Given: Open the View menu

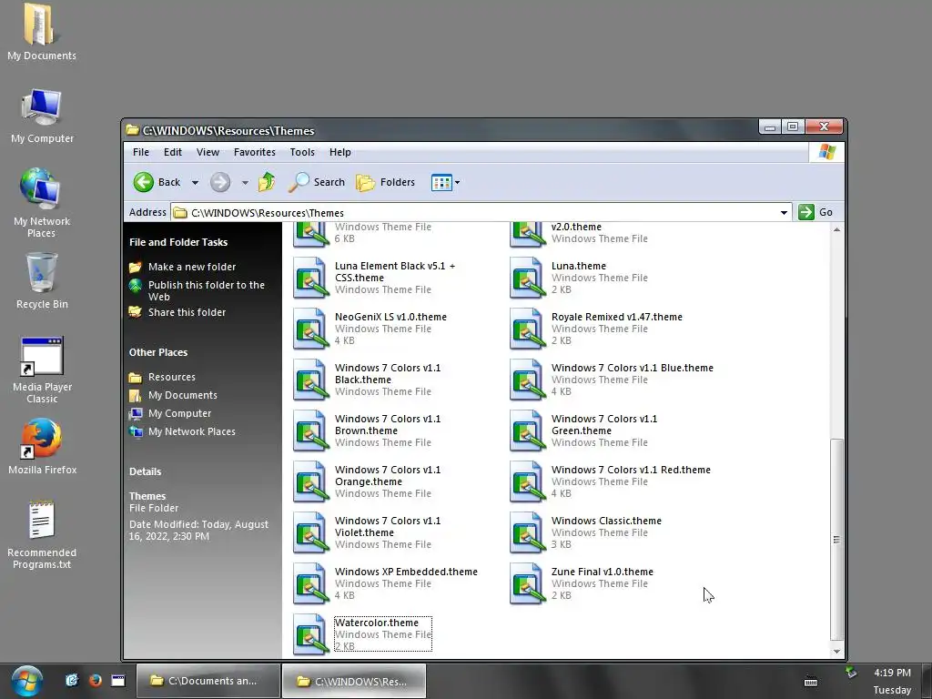Looking at the screenshot, I should (208, 152).
